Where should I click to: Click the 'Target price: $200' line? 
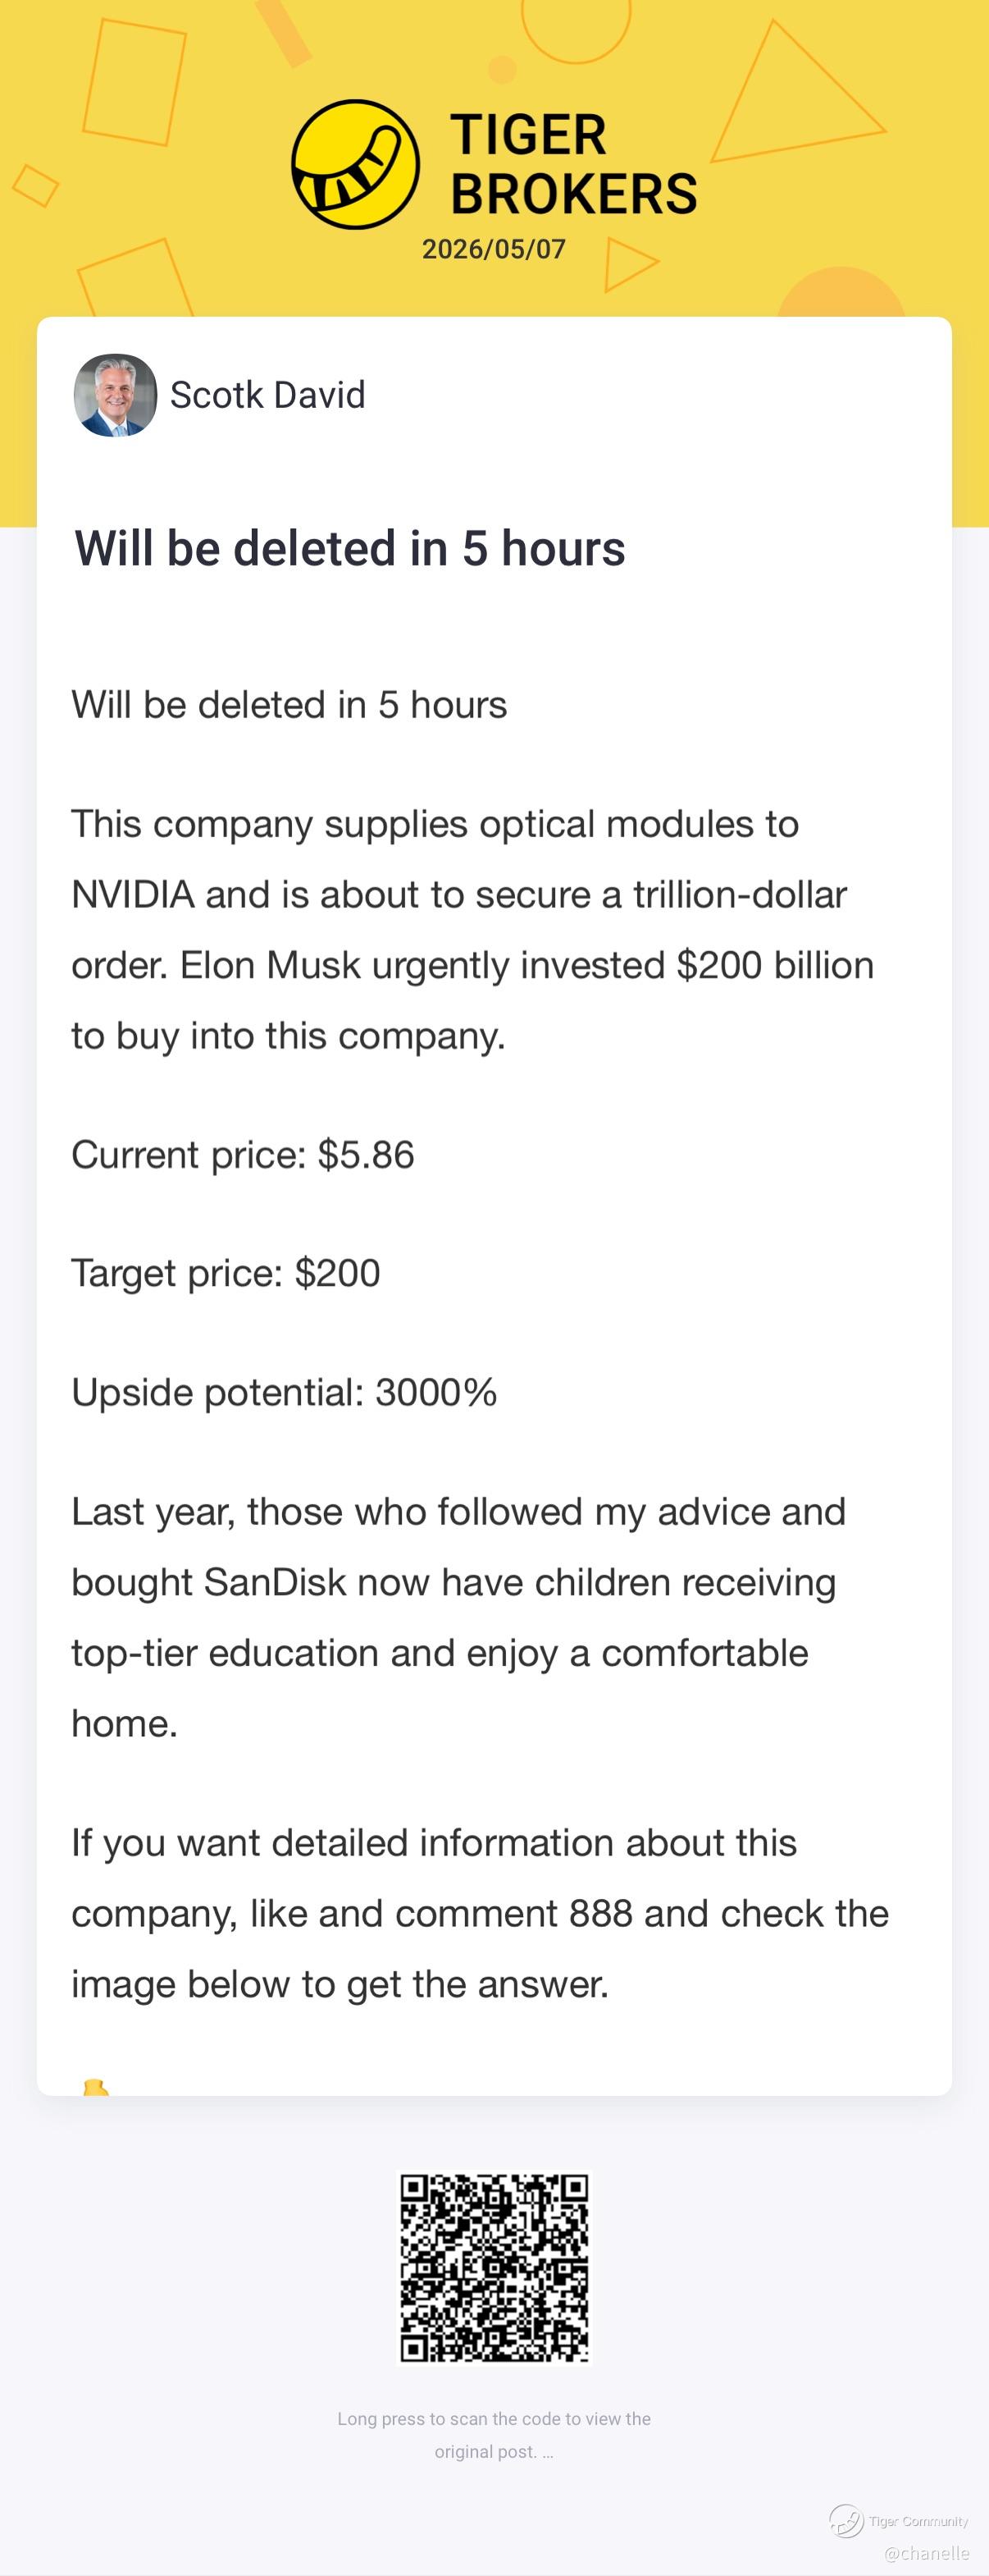point(226,1273)
